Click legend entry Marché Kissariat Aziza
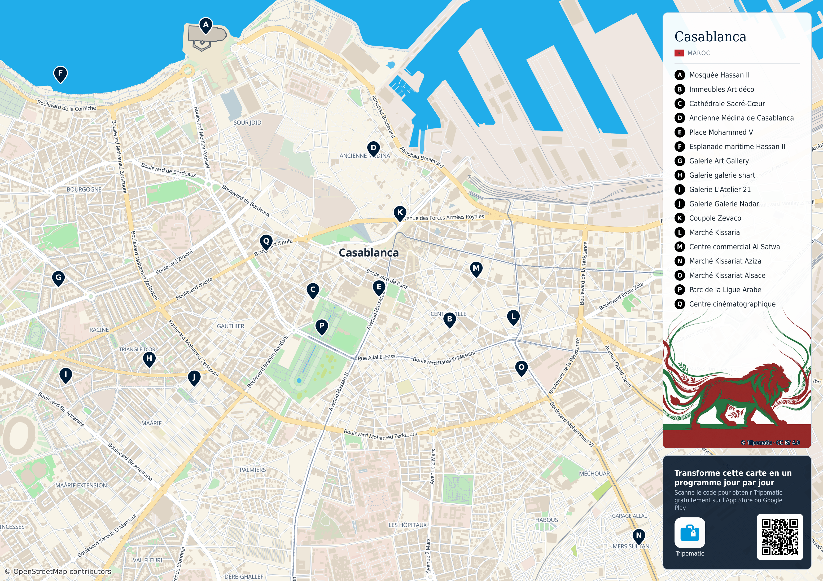This screenshot has height=581, width=823. [x=718, y=261]
